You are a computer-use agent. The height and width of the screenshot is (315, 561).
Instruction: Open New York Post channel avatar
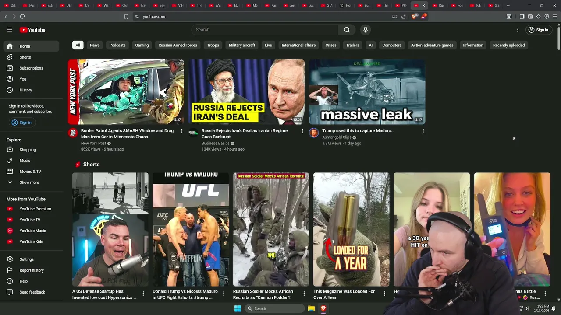tap(73, 133)
